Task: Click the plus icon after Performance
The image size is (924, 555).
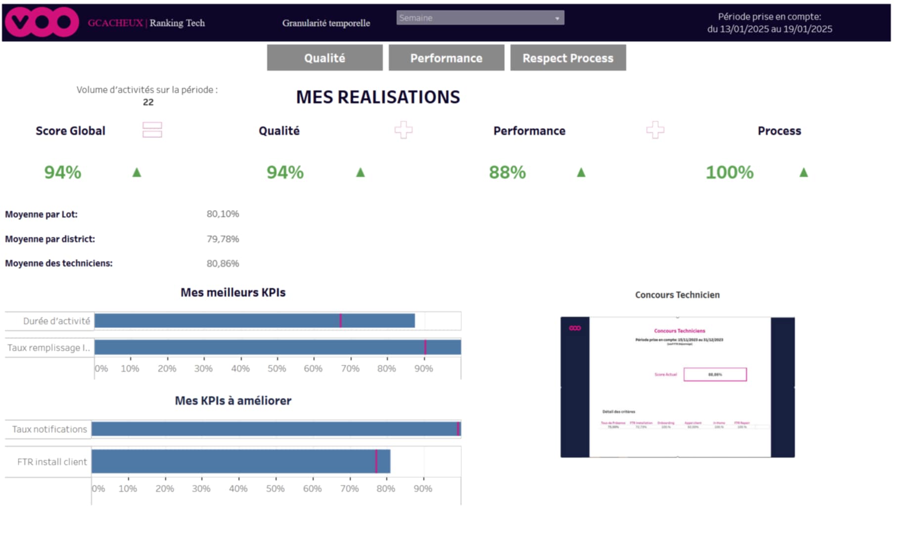Action: click(655, 130)
